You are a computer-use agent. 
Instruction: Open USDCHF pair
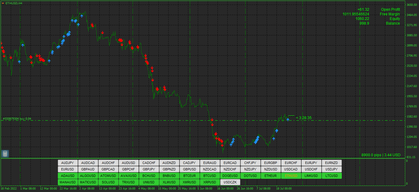[311, 169]
